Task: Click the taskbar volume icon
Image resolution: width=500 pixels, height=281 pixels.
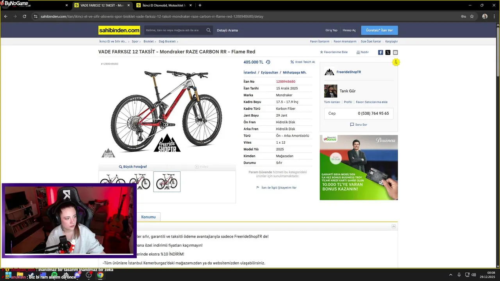Action: pyautogui.click(x=473, y=275)
